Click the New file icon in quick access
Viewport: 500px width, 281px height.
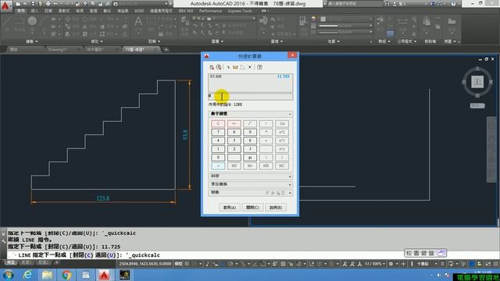click(x=18, y=4)
